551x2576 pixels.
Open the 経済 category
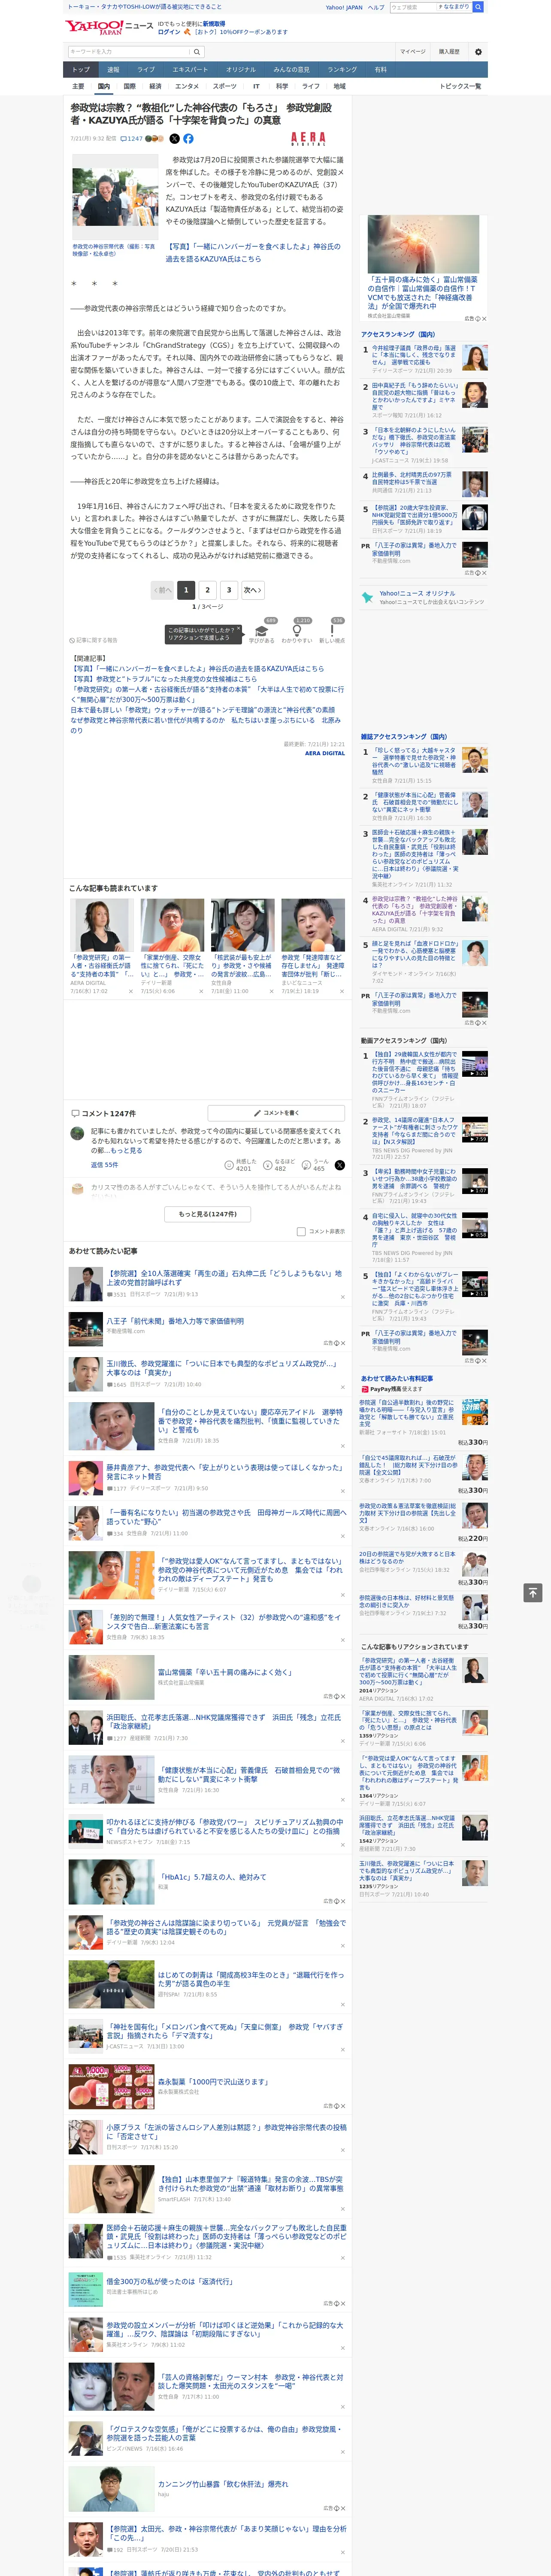tap(155, 86)
